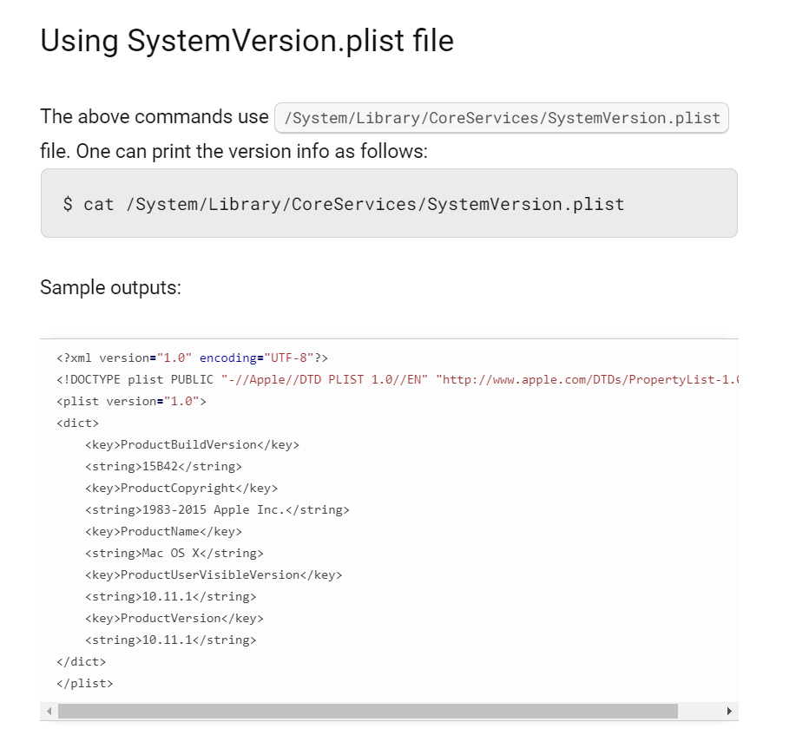
Task: Click the horizontal scrollbar right arrow
Action: (729, 712)
